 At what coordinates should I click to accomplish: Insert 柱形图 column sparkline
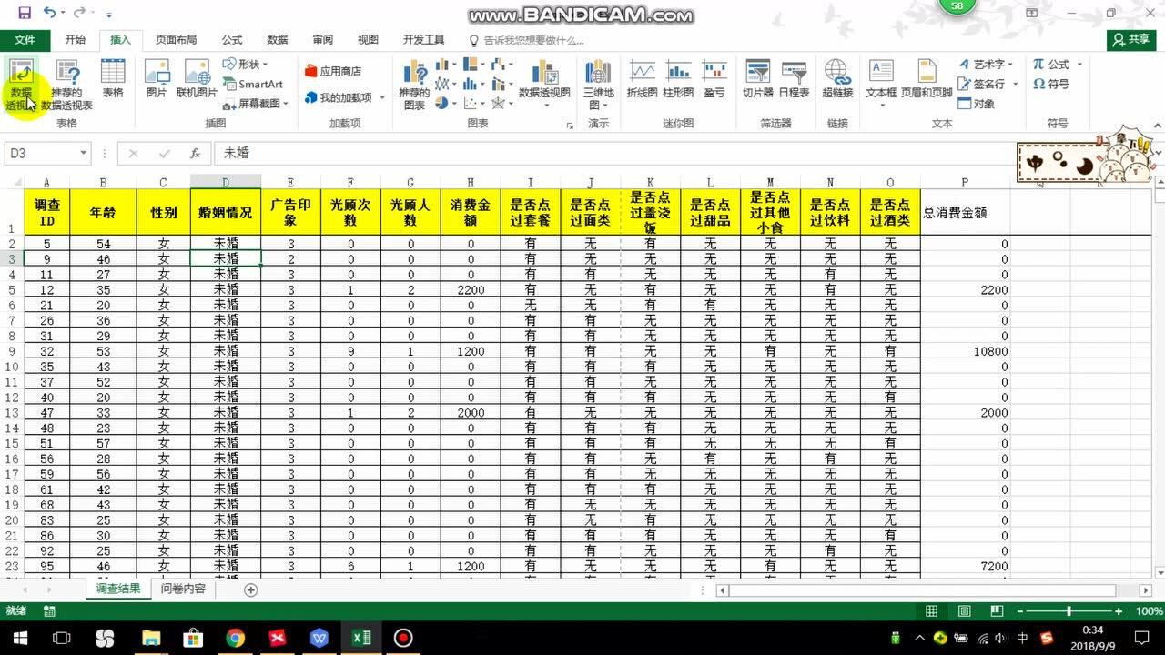[678, 79]
